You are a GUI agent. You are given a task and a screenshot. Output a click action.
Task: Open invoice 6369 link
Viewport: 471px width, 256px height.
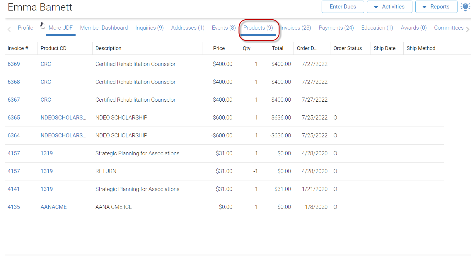tap(14, 64)
